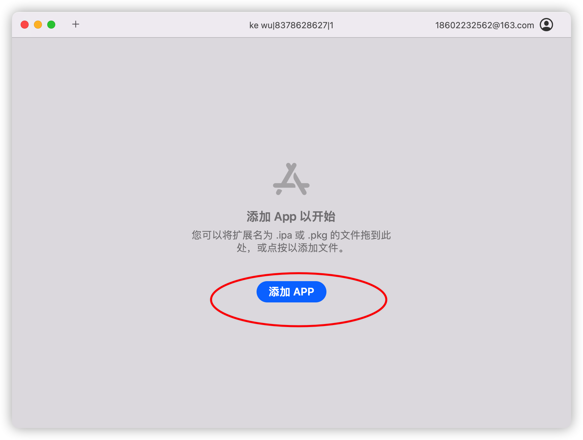This screenshot has width=583, height=440.
Task: Click the first line of the description mentioning .ipa
Action: [291, 235]
